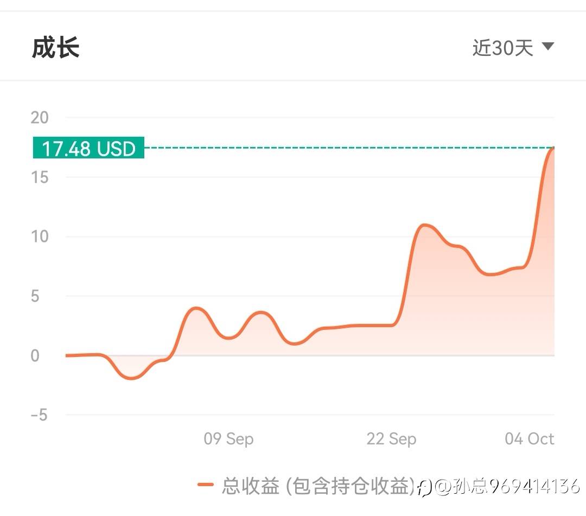Click the watermark logo icon before @孙总
The height and width of the screenshot is (516, 586).
pyautogui.click(x=425, y=487)
